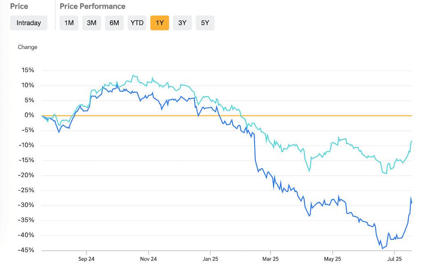The height and width of the screenshot is (278, 425).
Task: Click the 0% y-axis label
Action: (x=30, y=116)
